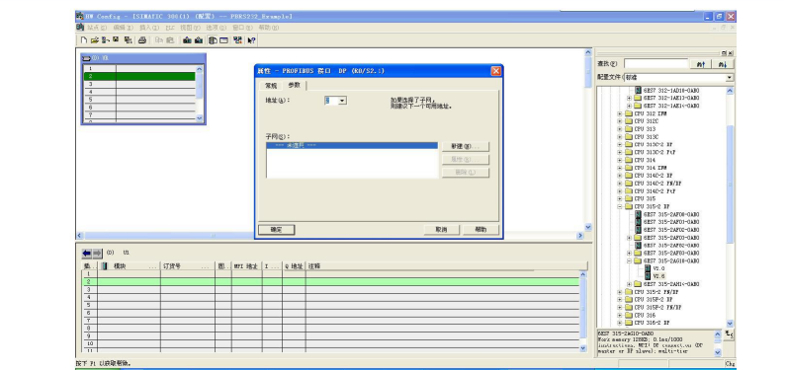Viewport: 785px width, 370px height.
Task: Click the New station toolbar icon
Action: click(x=84, y=39)
